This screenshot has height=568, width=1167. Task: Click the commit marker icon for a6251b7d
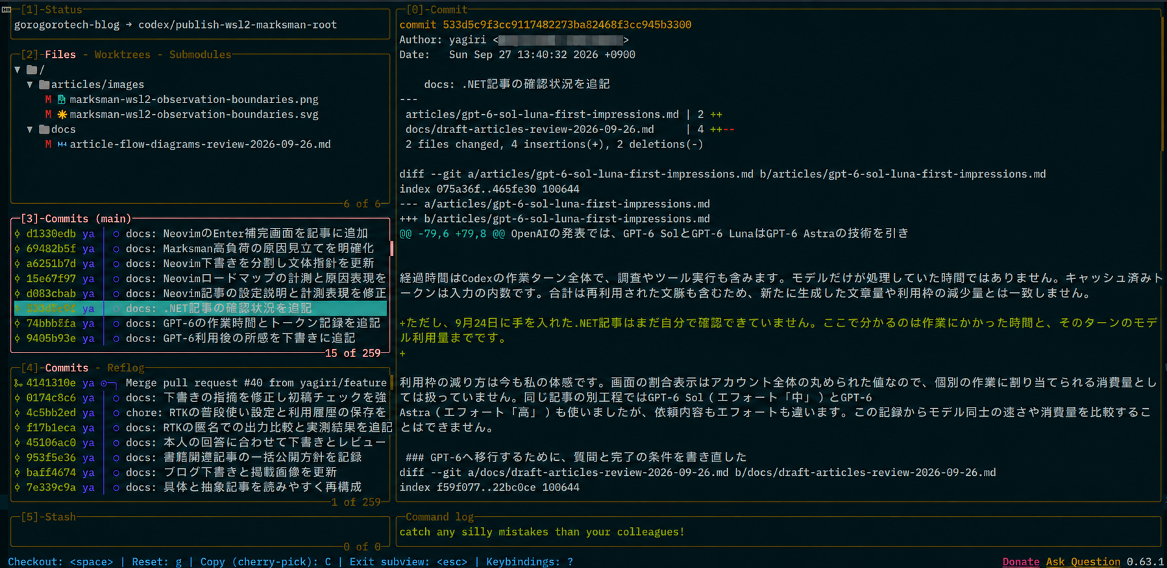pyautogui.click(x=17, y=264)
